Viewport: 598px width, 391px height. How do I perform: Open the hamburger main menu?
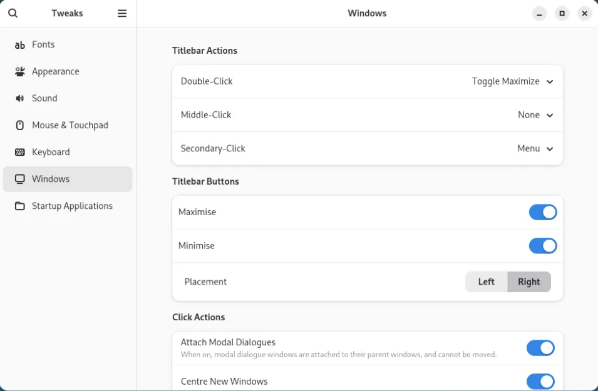click(122, 13)
